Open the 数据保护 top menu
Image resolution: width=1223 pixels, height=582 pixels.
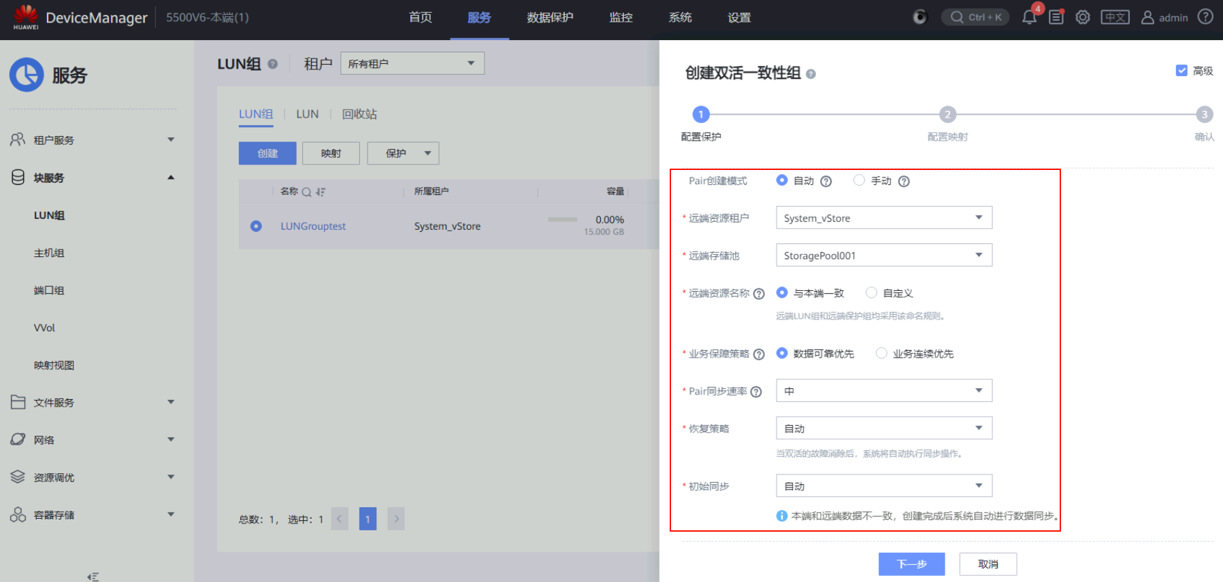pyautogui.click(x=550, y=18)
